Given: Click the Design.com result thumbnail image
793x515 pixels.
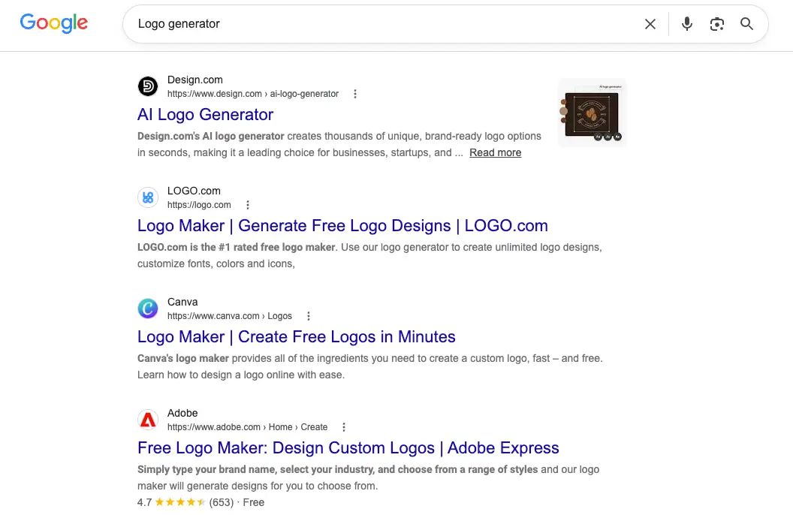Looking at the screenshot, I should coord(592,113).
